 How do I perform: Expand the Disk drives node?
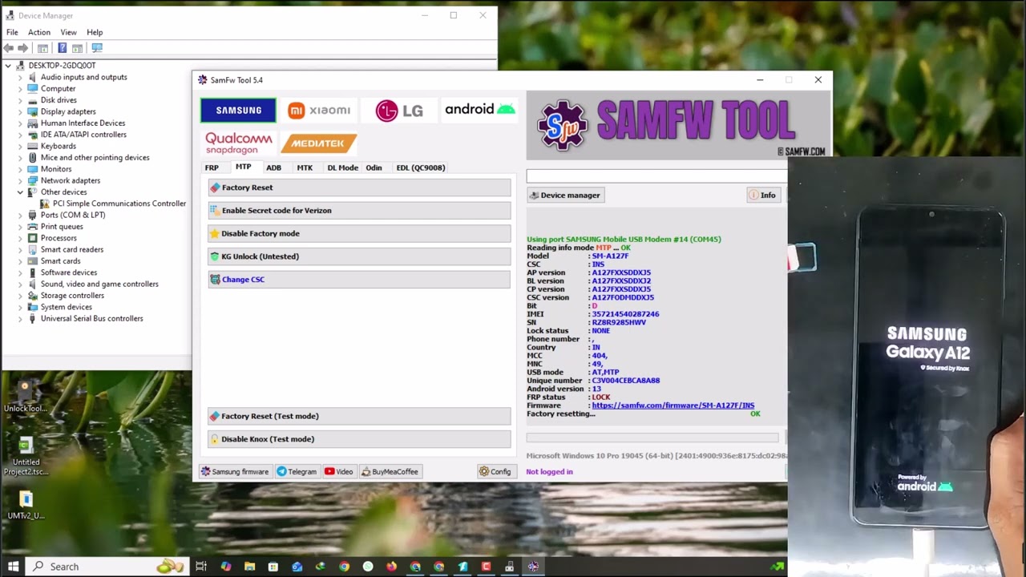[20, 100]
